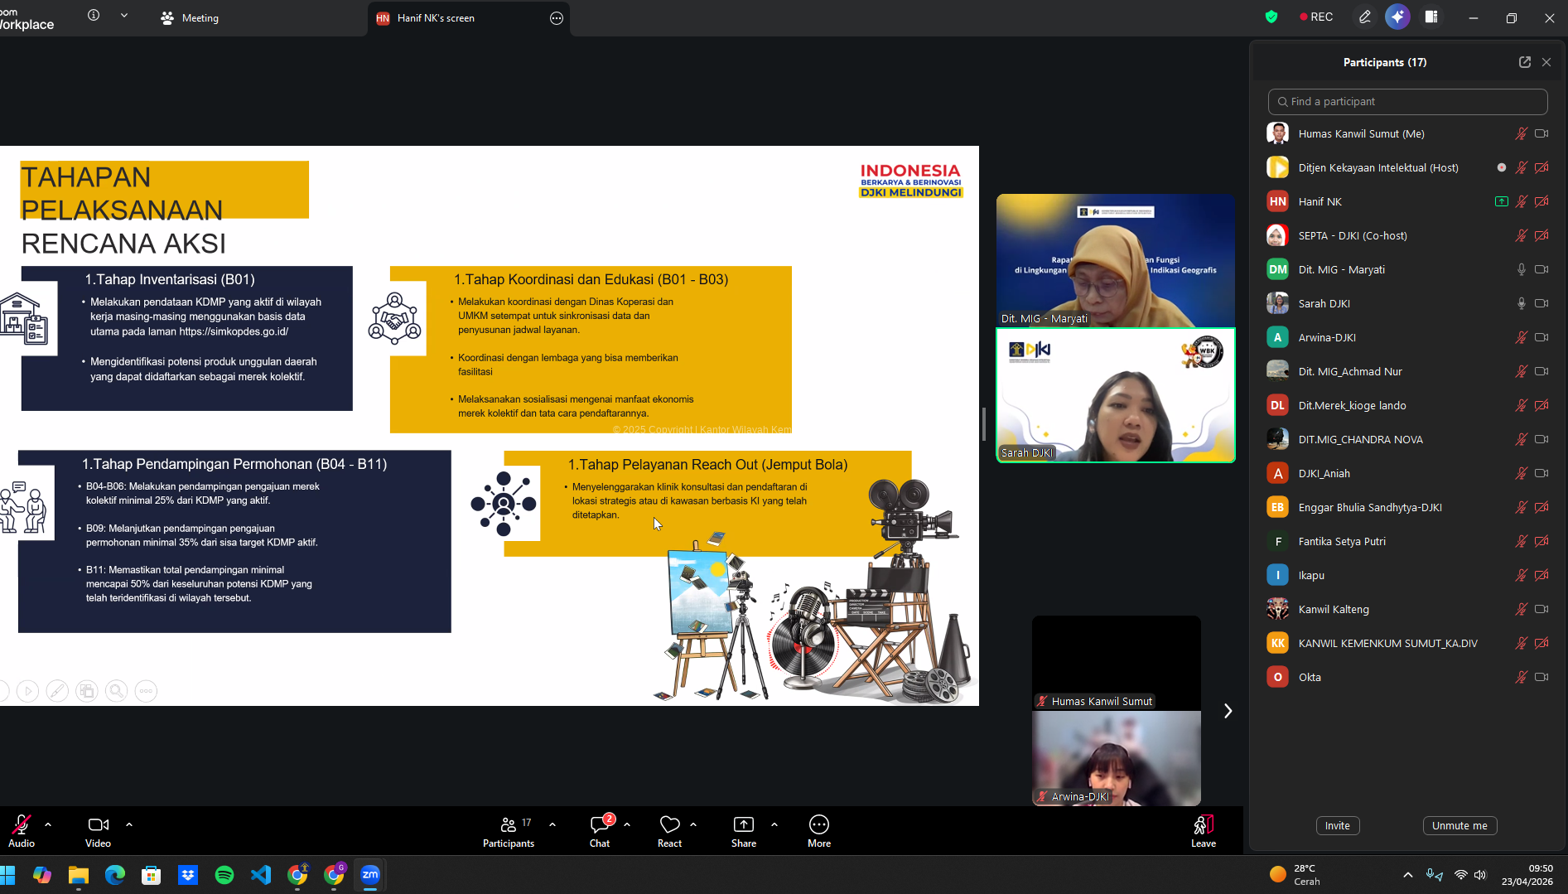1568x894 pixels.
Task: Toggle the Participants panel button
Action: coord(509,825)
